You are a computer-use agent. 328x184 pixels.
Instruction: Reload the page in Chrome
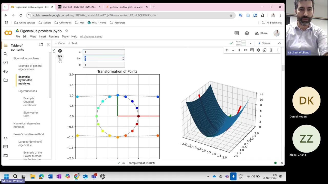click(21, 15)
